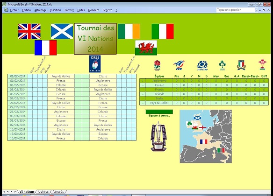273x196 pixels.
Task: Select the 02/02/2014 date cell
Action: (x=18, y=85)
